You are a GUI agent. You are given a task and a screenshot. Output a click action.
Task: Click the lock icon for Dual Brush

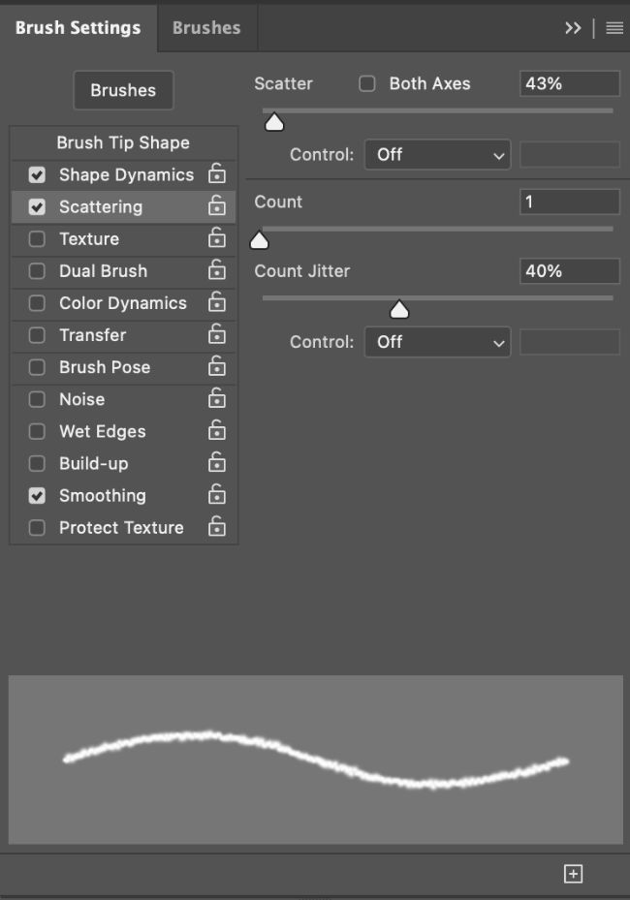(x=217, y=270)
